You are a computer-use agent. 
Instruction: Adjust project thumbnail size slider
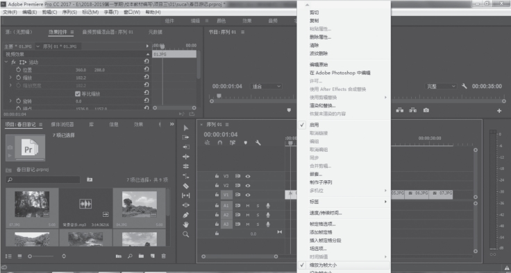42,256
